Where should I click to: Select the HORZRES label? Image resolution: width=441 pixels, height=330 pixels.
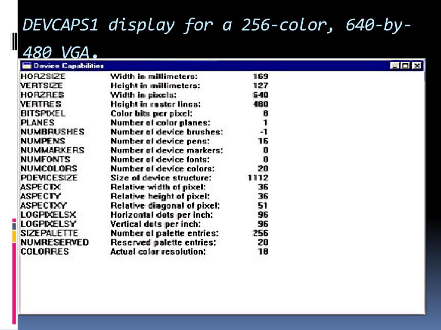tap(42, 95)
